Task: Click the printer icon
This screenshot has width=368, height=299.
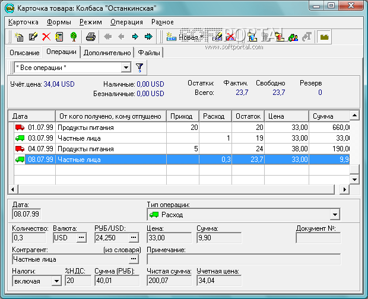Action: click(x=90, y=37)
